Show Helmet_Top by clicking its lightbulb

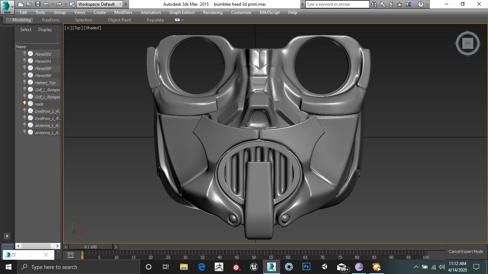coord(25,82)
